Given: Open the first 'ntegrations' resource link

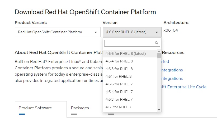Looking at the screenshot, I should click(x=172, y=70).
